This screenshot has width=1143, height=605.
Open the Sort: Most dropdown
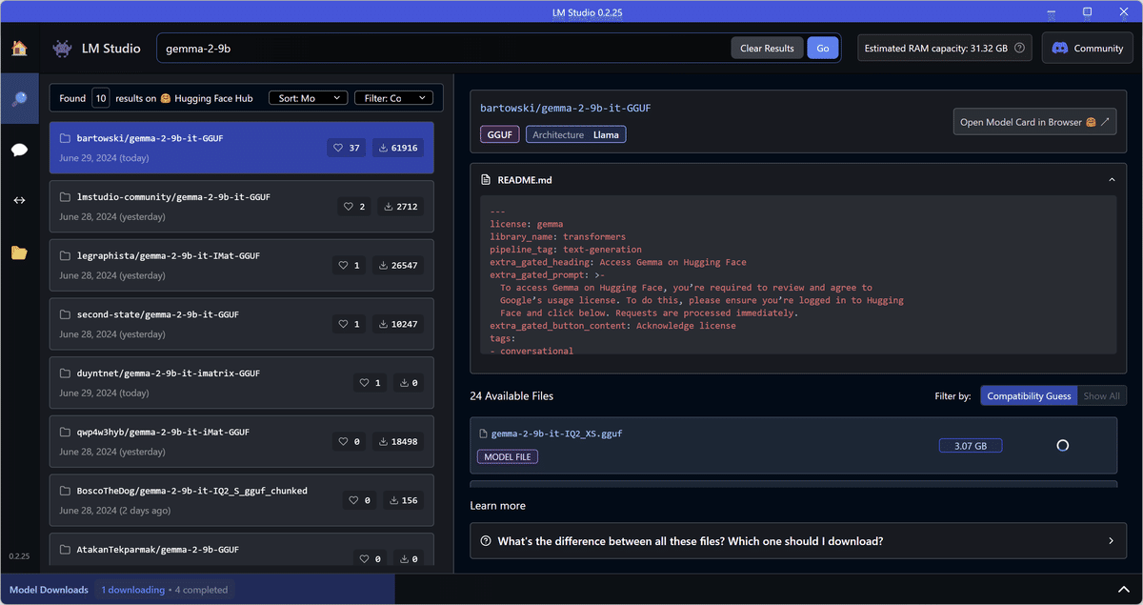[308, 97]
